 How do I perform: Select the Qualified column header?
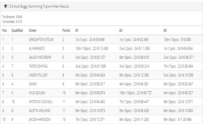pos(17,30)
